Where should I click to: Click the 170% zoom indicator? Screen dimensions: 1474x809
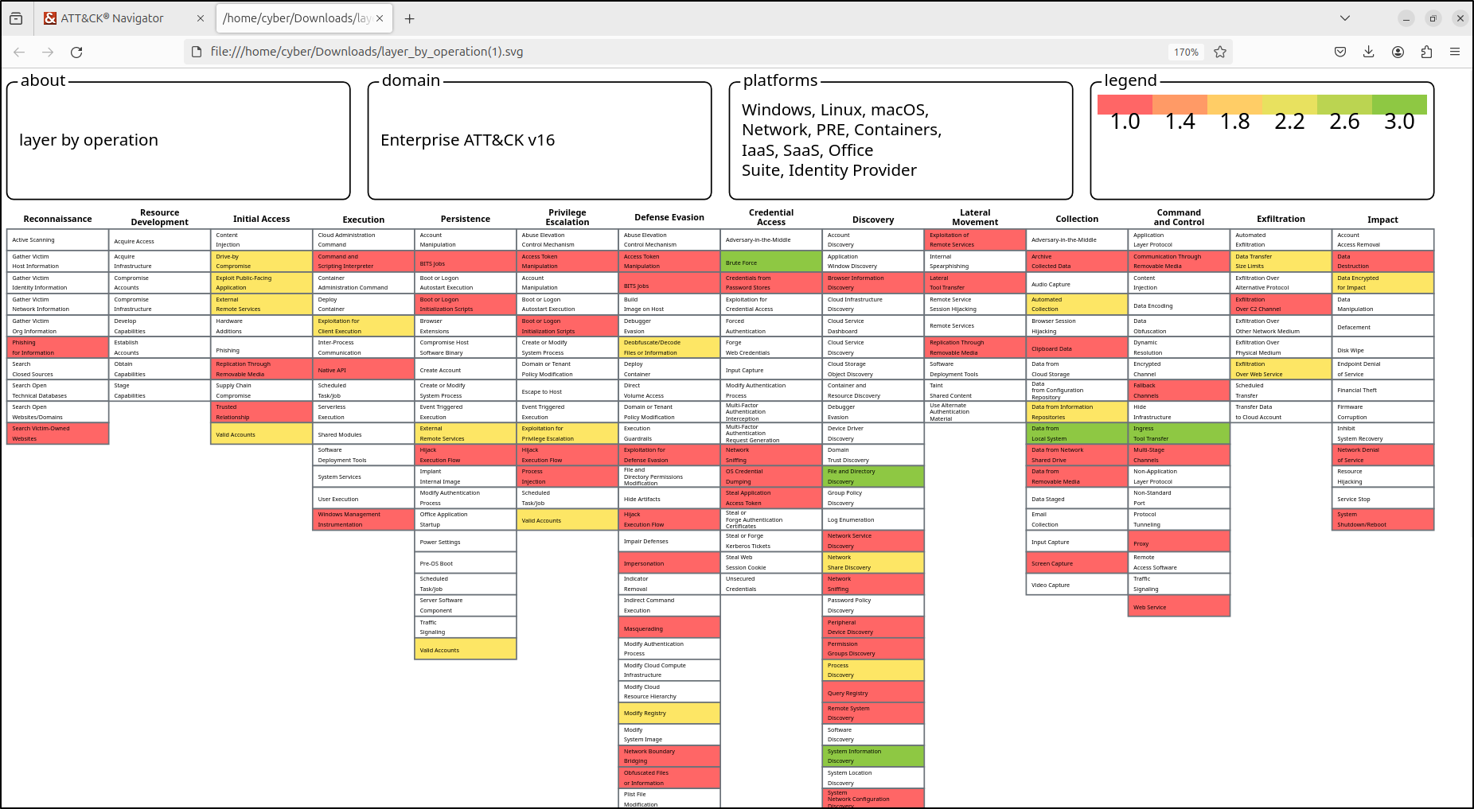tap(1186, 52)
